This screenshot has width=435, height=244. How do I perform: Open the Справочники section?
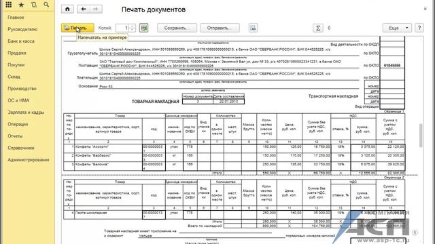(21, 148)
